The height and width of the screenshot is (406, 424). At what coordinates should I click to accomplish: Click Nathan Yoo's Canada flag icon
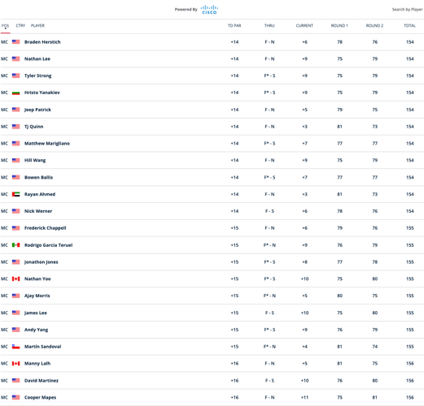15,279
